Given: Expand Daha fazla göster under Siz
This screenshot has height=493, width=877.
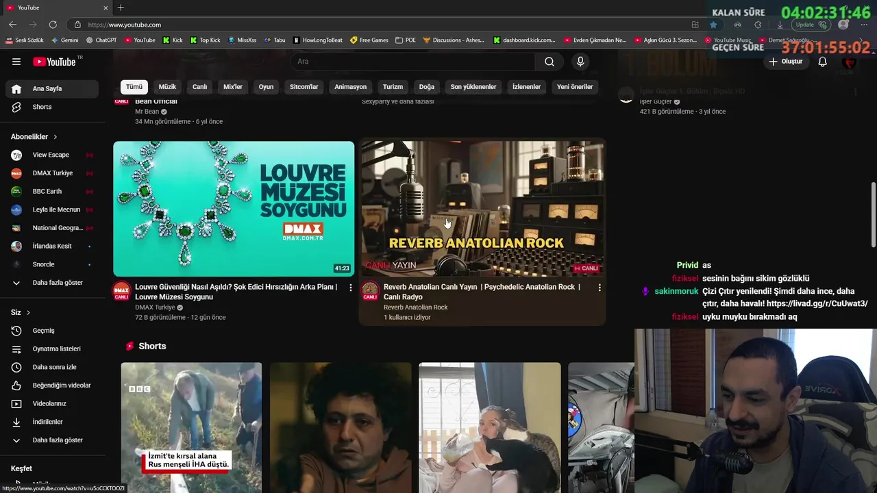Looking at the screenshot, I should click(52, 440).
